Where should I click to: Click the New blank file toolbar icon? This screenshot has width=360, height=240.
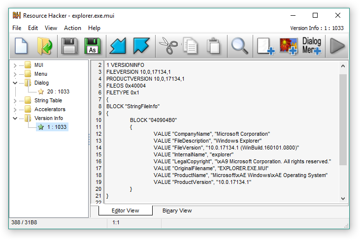(21, 46)
